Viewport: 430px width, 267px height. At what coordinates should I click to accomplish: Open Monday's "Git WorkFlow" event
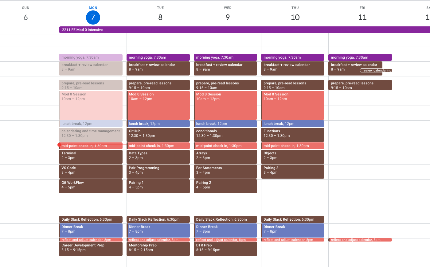[x=91, y=186]
